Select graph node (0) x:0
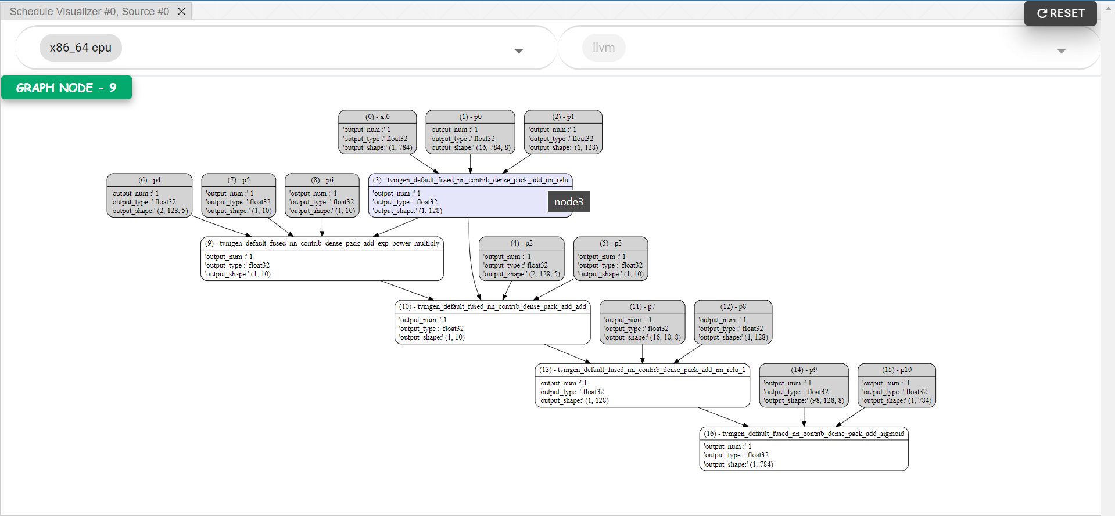This screenshot has width=1115, height=516. (377, 132)
